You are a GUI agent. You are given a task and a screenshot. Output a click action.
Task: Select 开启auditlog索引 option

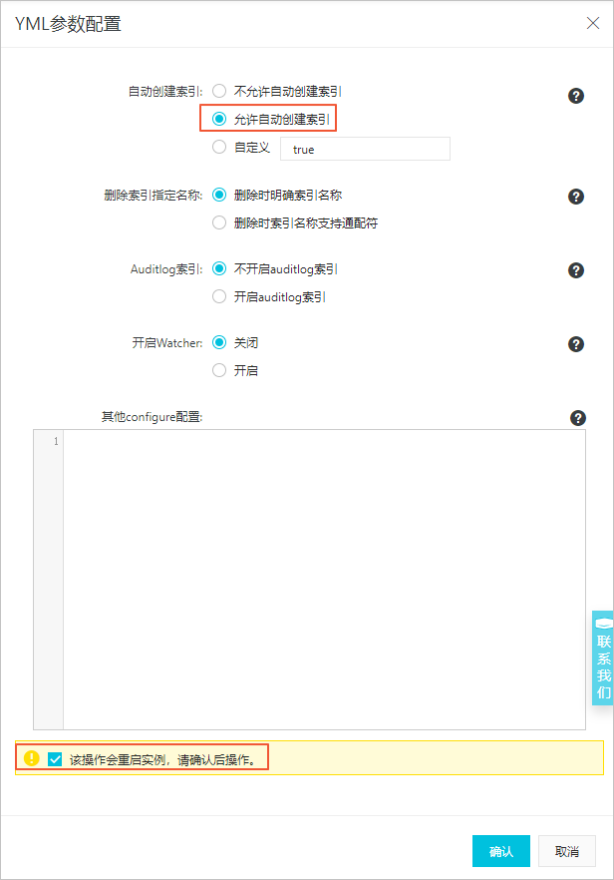(219, 296)
